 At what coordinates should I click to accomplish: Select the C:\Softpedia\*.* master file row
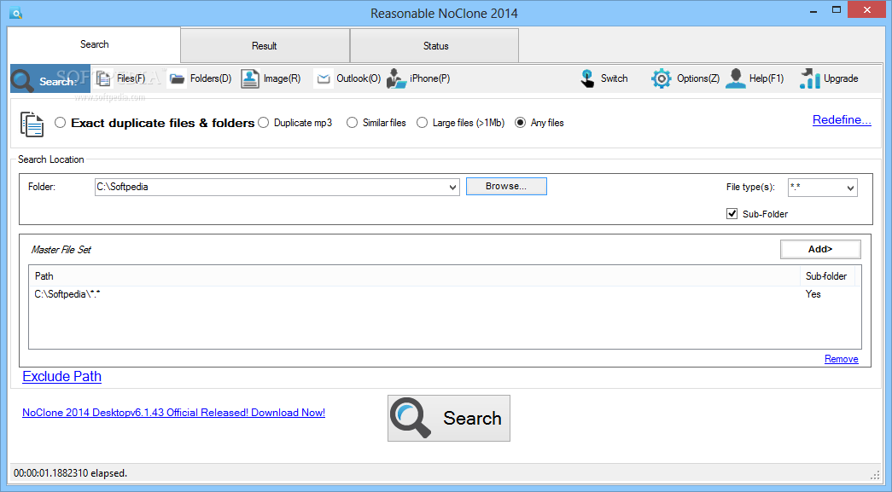445,294
